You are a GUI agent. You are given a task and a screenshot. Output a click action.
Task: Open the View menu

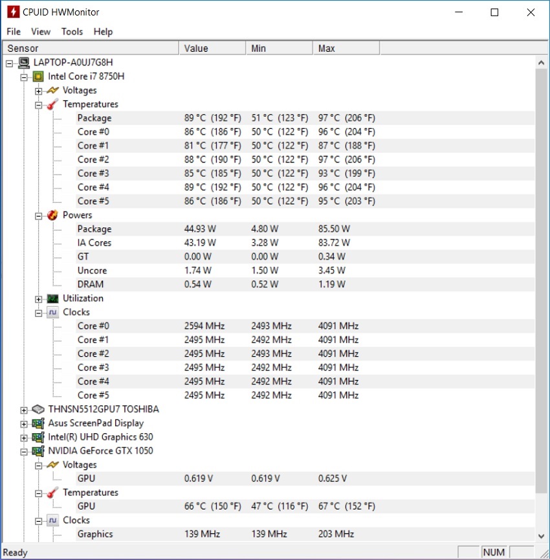tap(41, 32)
